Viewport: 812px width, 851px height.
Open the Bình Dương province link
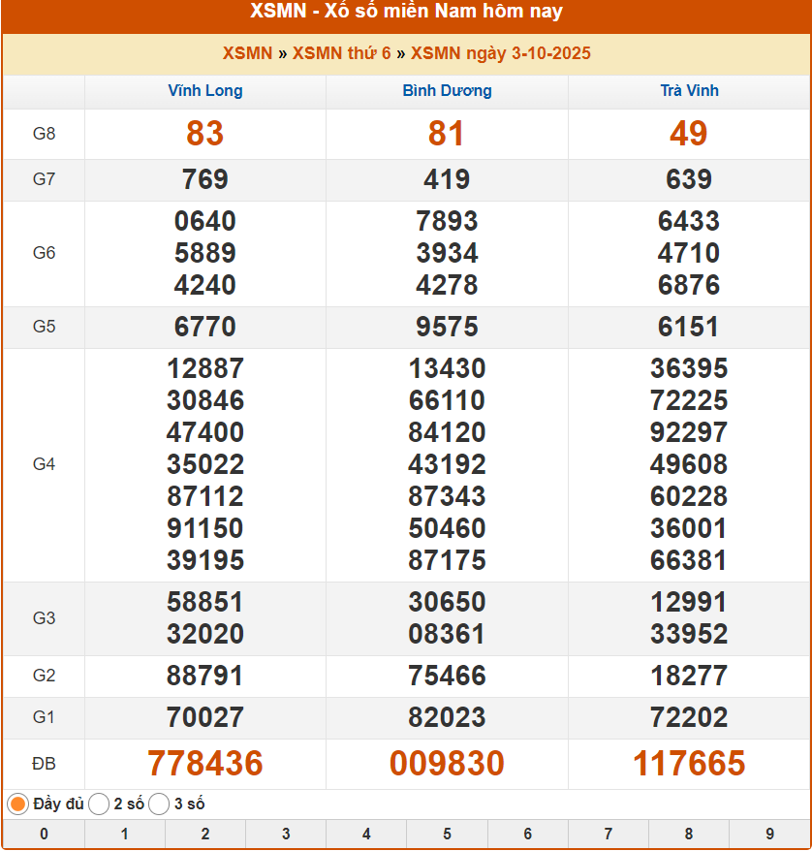click(447, 91)
